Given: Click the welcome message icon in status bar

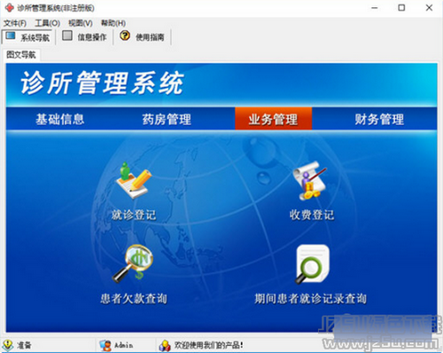Looking at the screenshot, I should [165, 345].
